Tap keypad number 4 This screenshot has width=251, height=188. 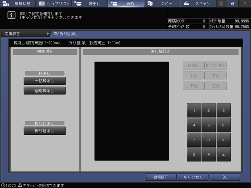tap(194, 125)
